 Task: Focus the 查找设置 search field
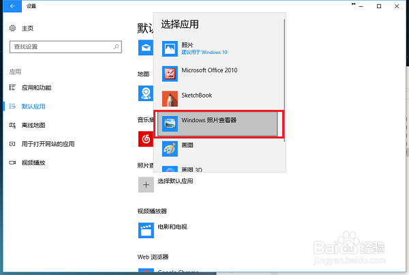pos(65,47)
